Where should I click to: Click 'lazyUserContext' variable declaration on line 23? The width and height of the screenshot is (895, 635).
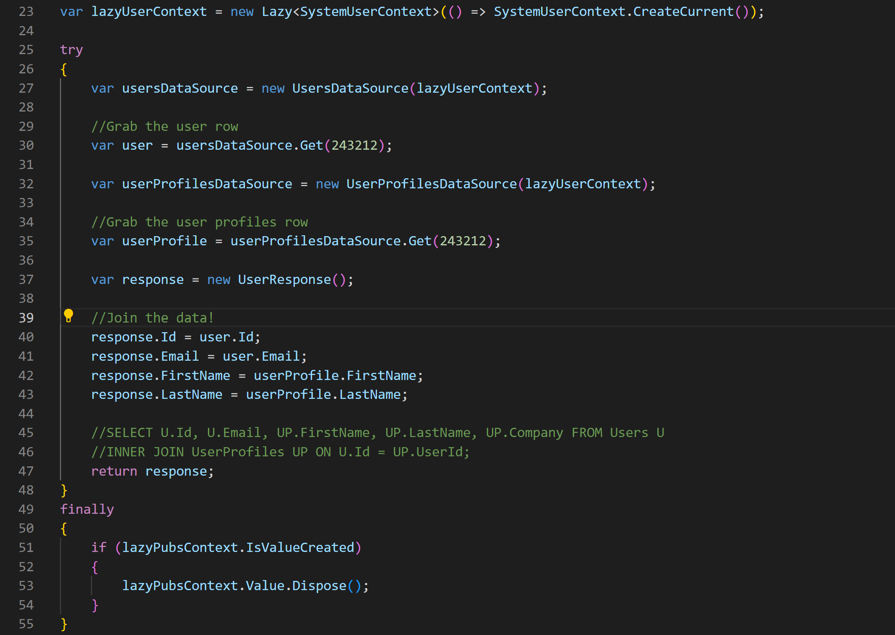coord(149,12)
